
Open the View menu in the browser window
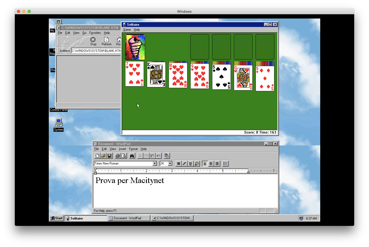pos(76,33)
